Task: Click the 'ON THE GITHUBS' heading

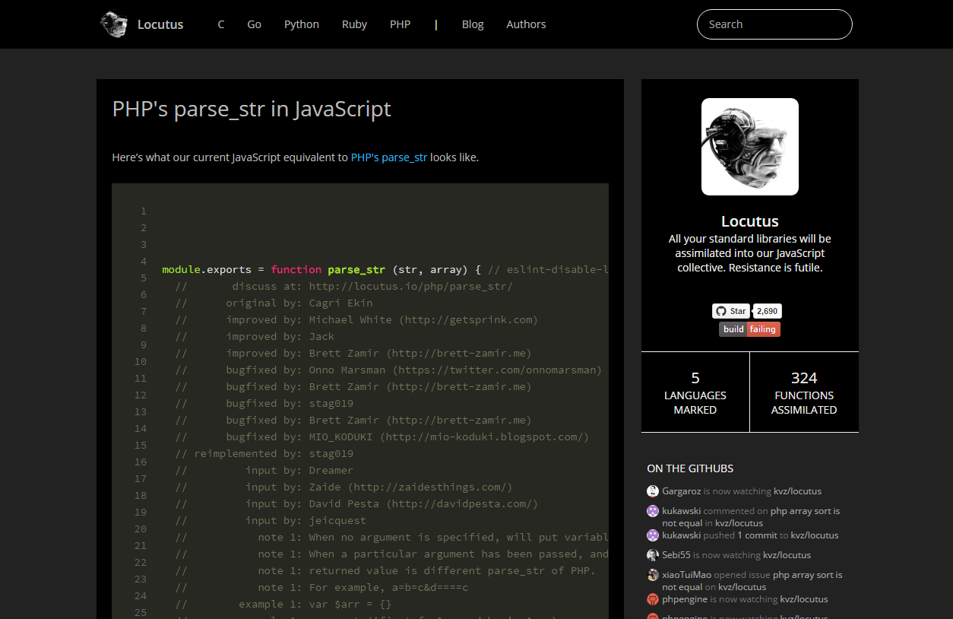Action: [x=690, y=468]
